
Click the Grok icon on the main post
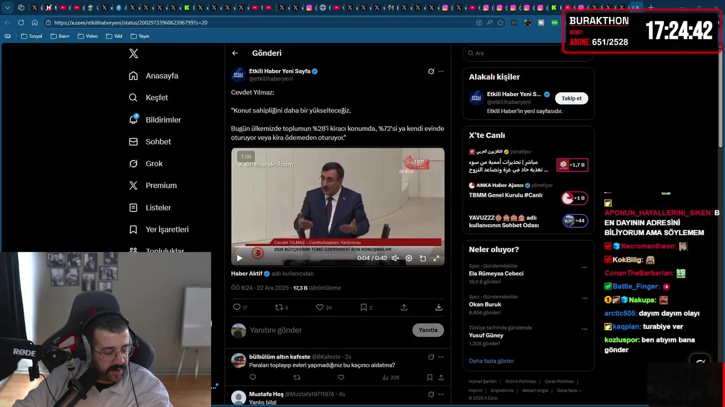pos(431,71)
